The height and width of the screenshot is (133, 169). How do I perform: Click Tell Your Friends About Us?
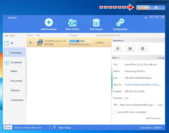click(28, 128)
